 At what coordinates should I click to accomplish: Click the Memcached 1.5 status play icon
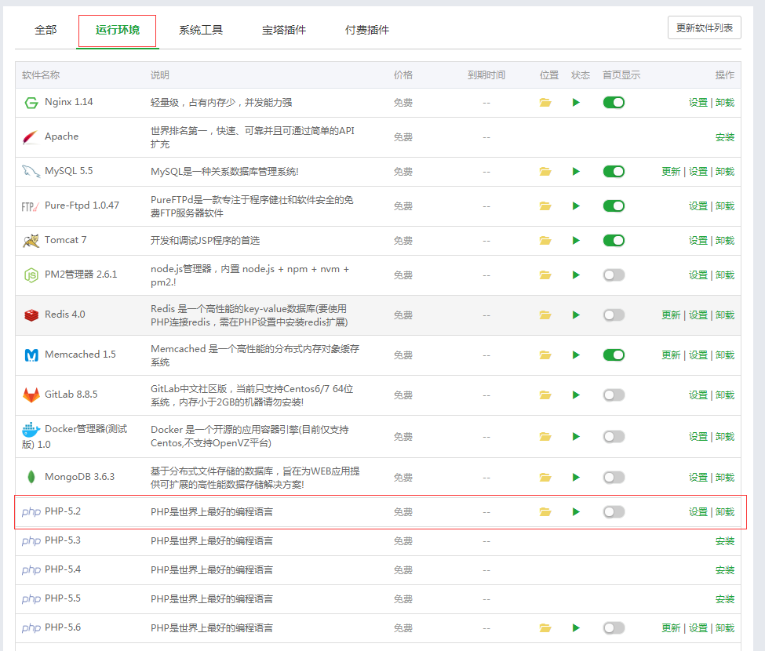tap(576, 355)
